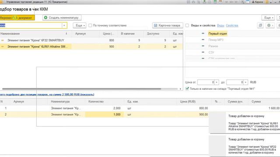Click the zoom magnifier icon in title bar
This screenshot has height=157, width=280.
[242, 2]
